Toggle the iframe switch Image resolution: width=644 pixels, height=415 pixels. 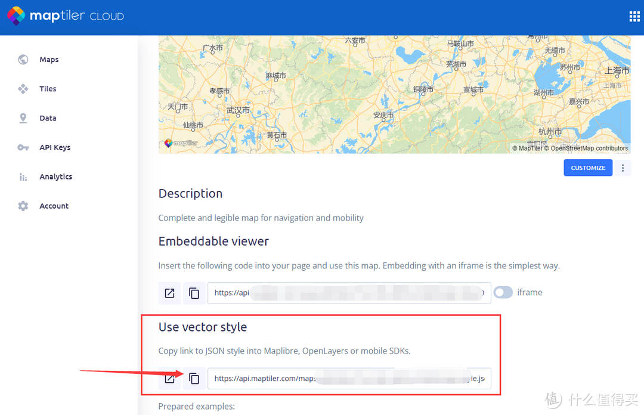tap(503, 293)
